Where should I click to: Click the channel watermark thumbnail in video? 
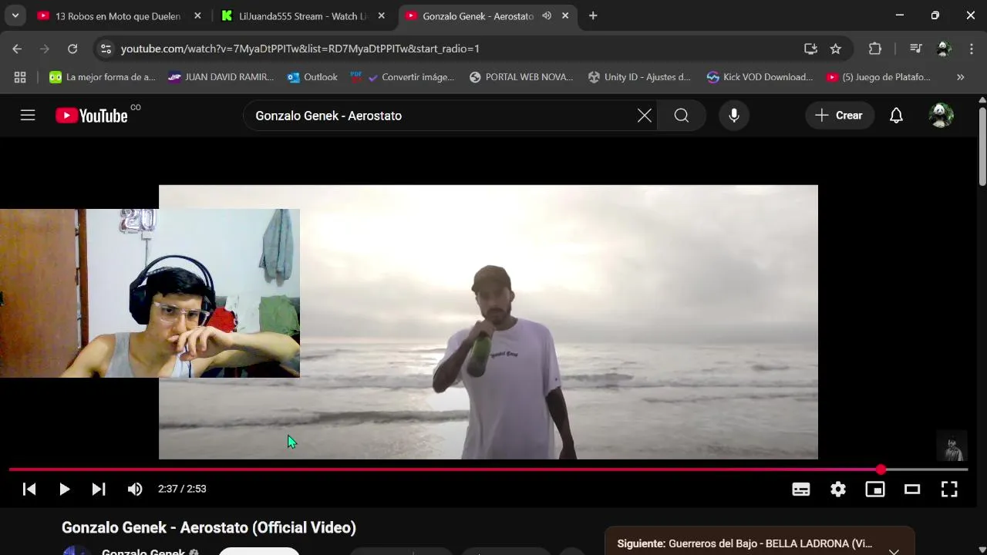coord(952,446)
